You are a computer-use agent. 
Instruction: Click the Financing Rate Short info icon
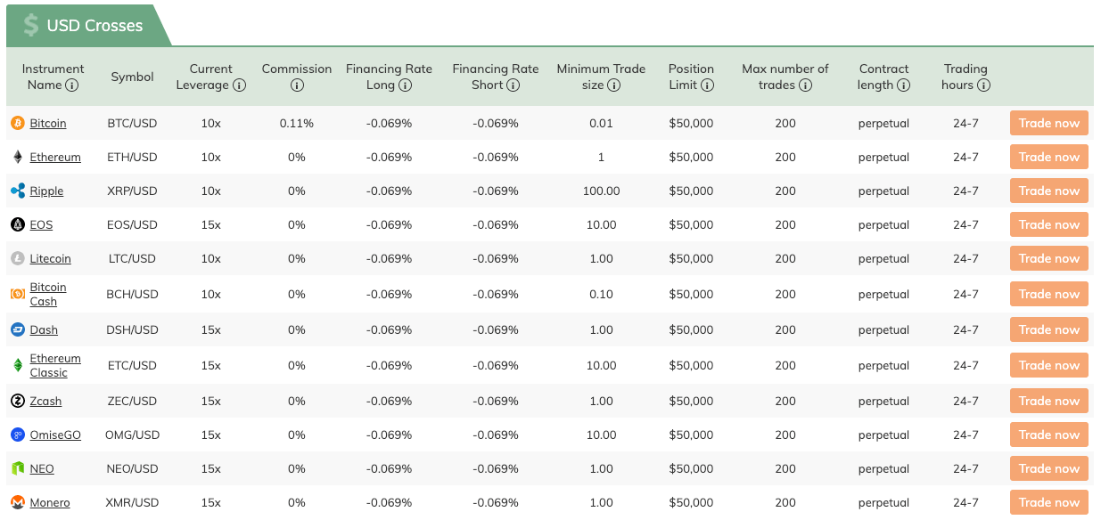tap(514, 85)
